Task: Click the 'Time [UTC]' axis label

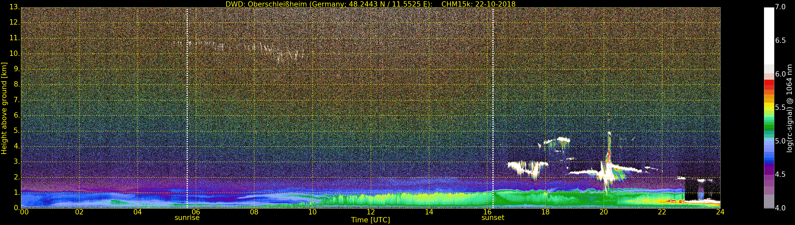Action: (x=370, y=220)
